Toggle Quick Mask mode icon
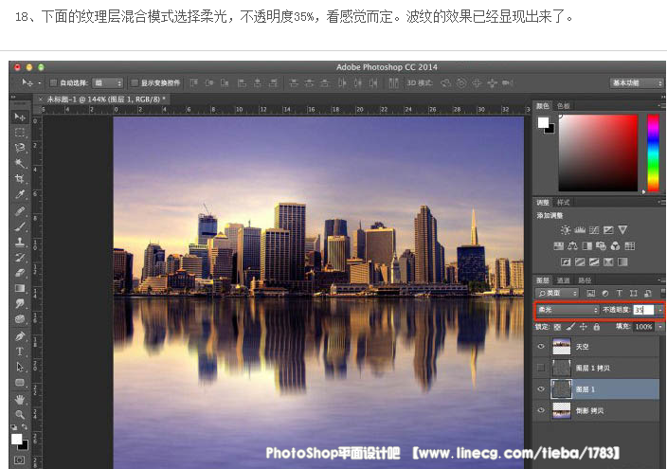The width and height of the screenshot is (667, 469). [x=20, y=460]
